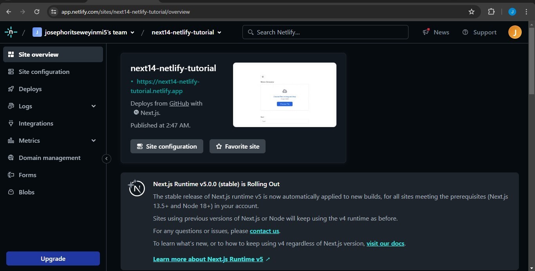The image size is (535, 271).
Task: Click the team avatar J square icon
Action: point(37,32)
